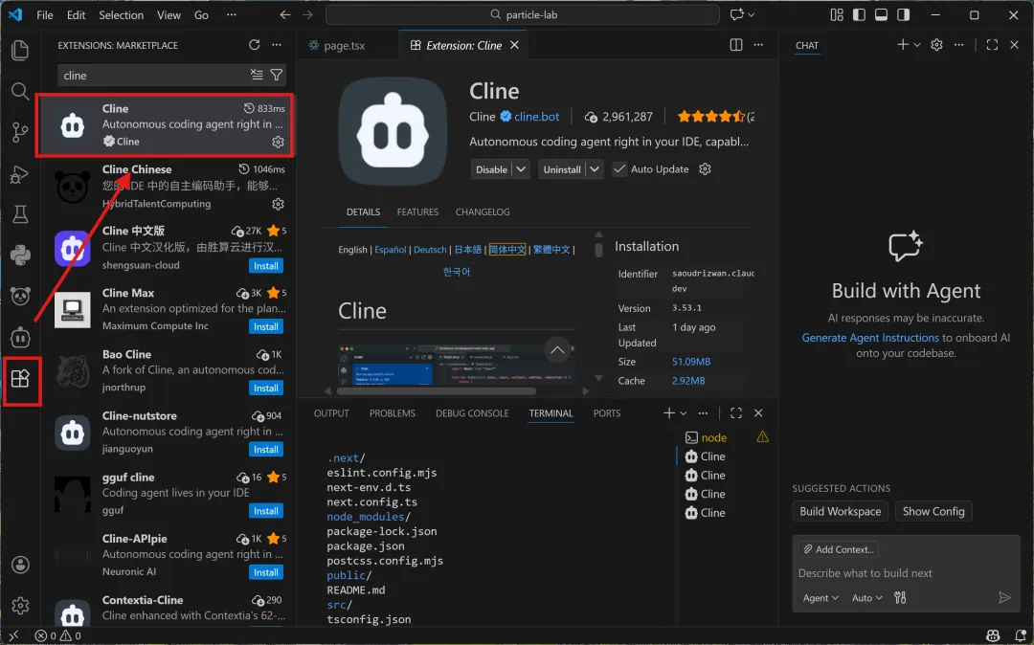Install the Bao Cline extension
This screenshot has width=1034, height=645.
(266, 389)
